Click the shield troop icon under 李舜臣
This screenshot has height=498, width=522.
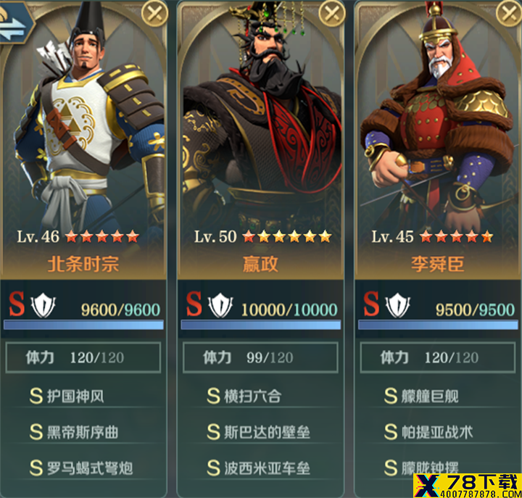(x=397, y=305)
